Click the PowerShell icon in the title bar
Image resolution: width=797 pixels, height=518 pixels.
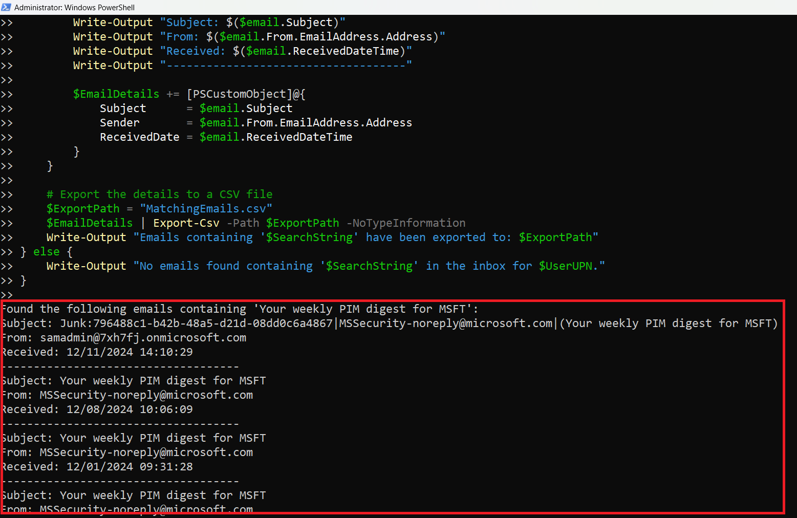[6, 7]
